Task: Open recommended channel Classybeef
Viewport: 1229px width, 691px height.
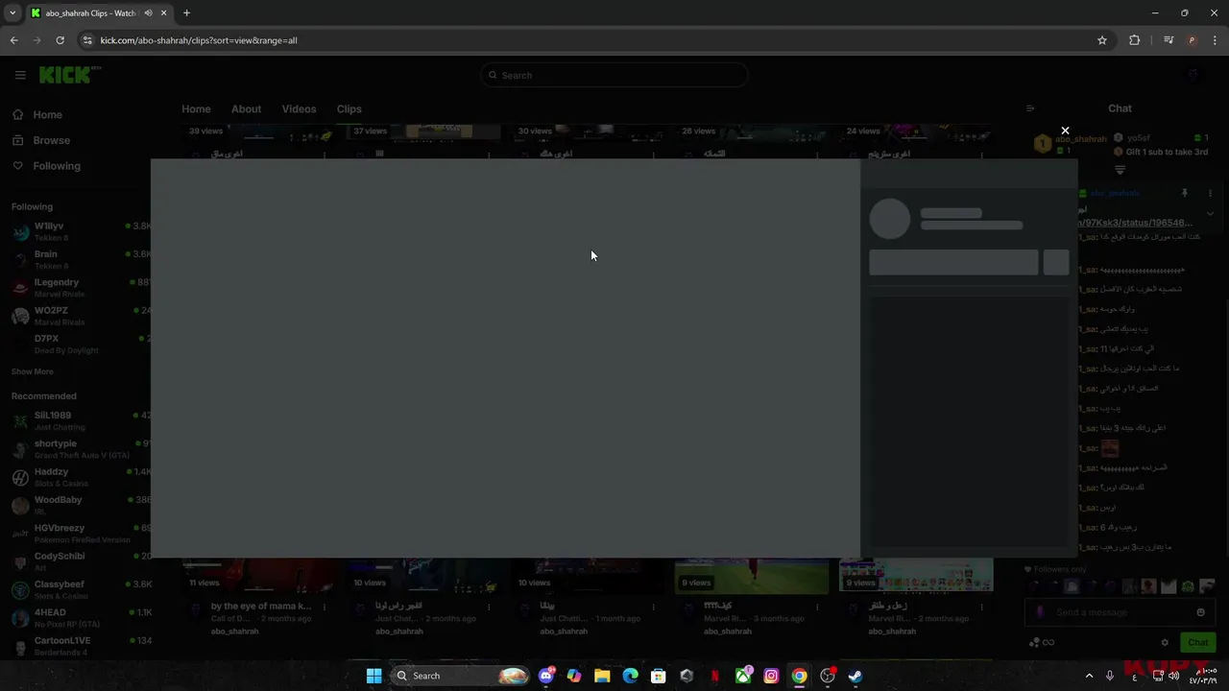Action: pos(81,589)
